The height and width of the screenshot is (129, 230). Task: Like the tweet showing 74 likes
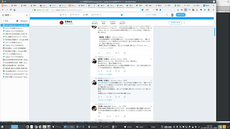[116, 97]
